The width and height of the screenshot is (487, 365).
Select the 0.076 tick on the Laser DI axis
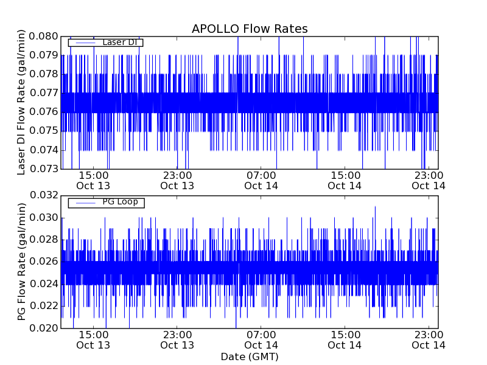[43, 112]
